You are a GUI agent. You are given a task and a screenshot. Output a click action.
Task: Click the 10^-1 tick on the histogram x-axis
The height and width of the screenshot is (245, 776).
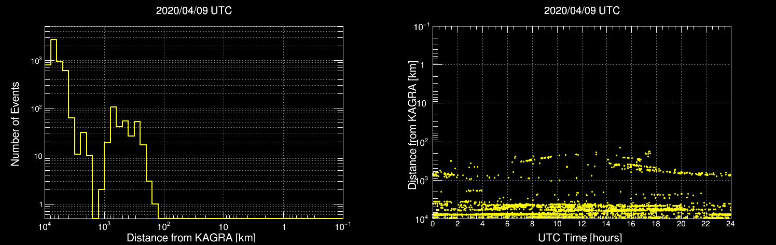click(342, 227)
